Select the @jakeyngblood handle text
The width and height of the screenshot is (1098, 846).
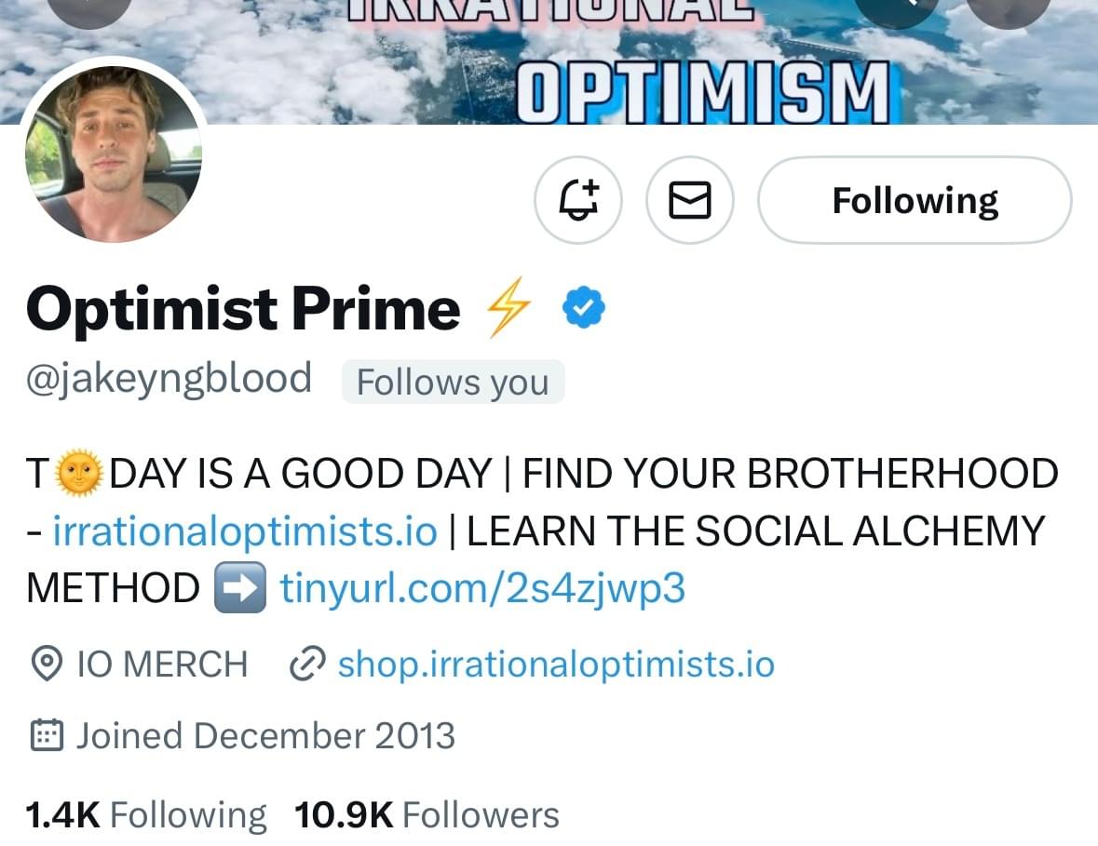click(x=169, y=380)
